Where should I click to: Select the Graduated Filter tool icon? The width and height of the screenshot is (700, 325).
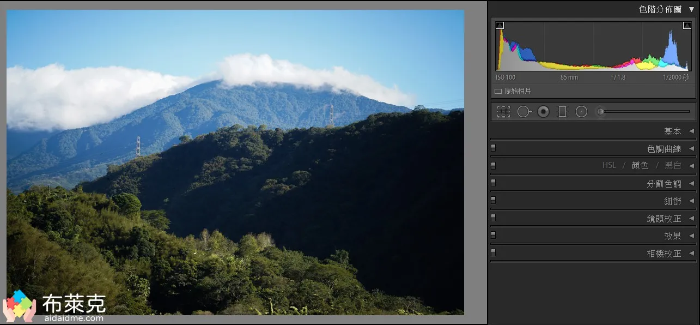[562, 112]
